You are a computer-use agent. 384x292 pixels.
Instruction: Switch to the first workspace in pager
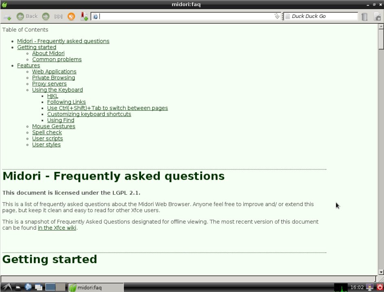pos(50,287)
